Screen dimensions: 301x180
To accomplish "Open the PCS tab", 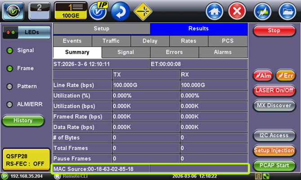I will pyautogui.click(x=227, y=40).
